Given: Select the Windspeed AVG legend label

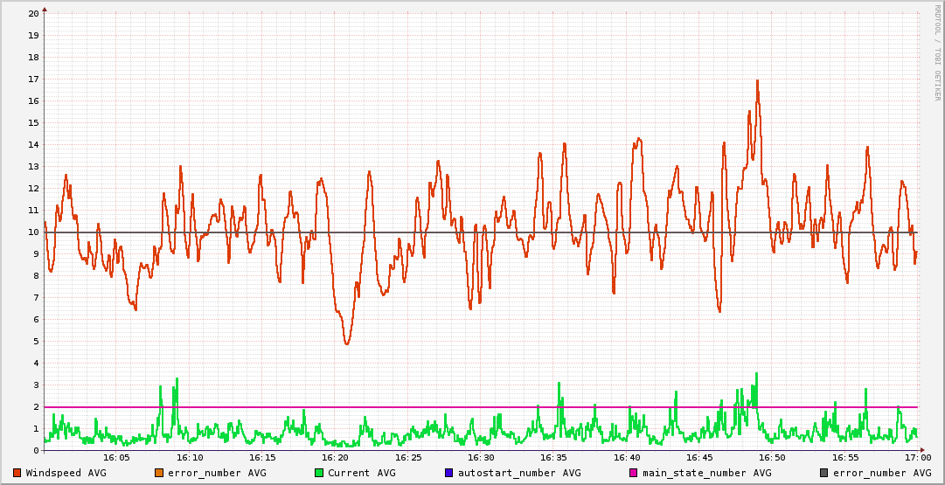Looking at the screenshot, I should coord(66,473).
